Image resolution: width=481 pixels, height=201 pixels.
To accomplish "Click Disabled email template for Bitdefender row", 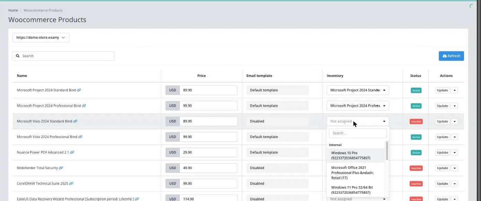I will tap(277, 168).
